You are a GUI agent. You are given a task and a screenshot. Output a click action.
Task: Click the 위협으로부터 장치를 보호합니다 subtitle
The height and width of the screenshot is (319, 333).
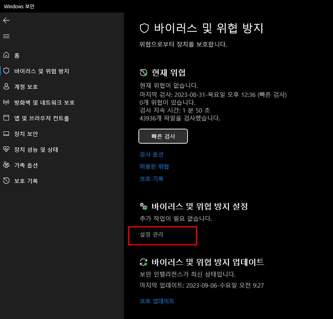point(183,44)
